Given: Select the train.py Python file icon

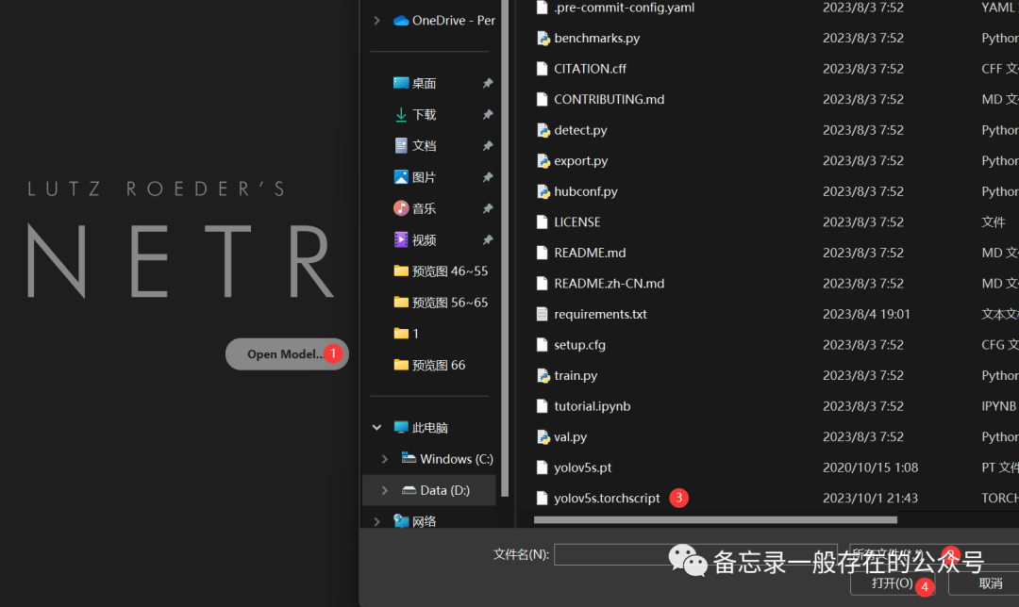Looking at the screenshot, I should coord(543,376).
